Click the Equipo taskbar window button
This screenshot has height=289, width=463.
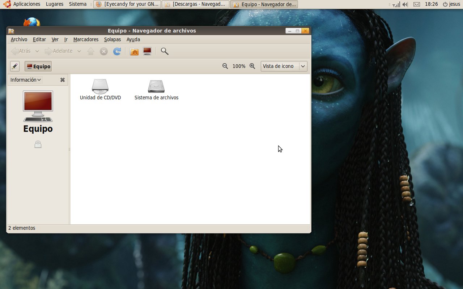click(264, 4)
